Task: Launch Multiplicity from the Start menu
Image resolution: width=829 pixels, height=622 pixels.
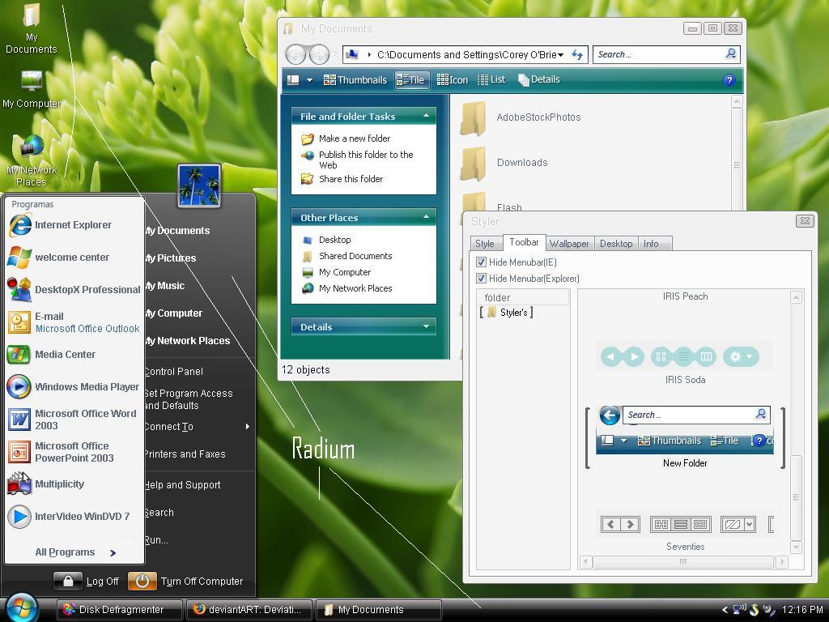Action: coord(74,484)
